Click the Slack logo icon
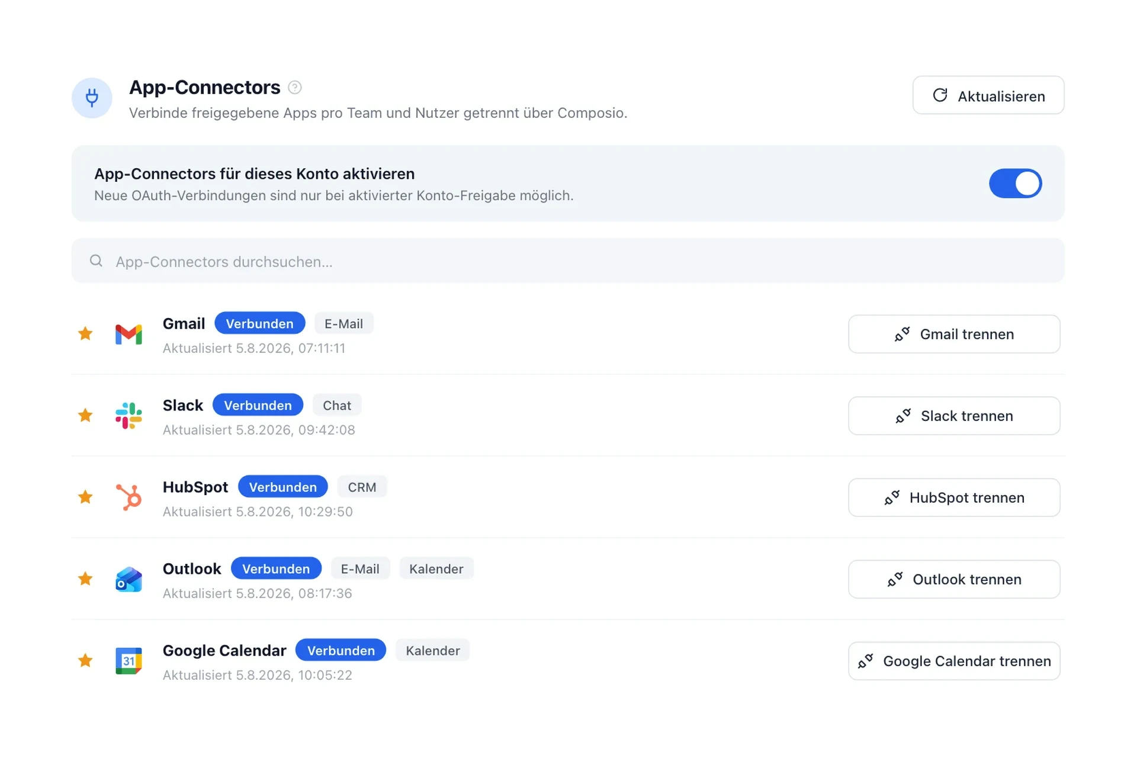 tap(129, 416)
